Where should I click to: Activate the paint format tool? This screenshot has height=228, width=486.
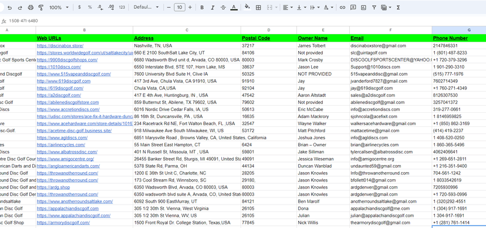(41, 8)
